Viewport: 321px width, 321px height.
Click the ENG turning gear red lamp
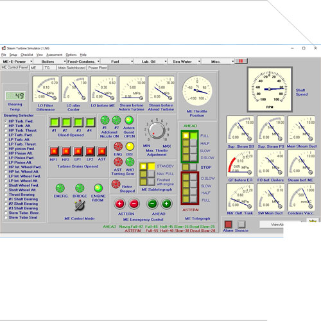[x=118, y=146]
